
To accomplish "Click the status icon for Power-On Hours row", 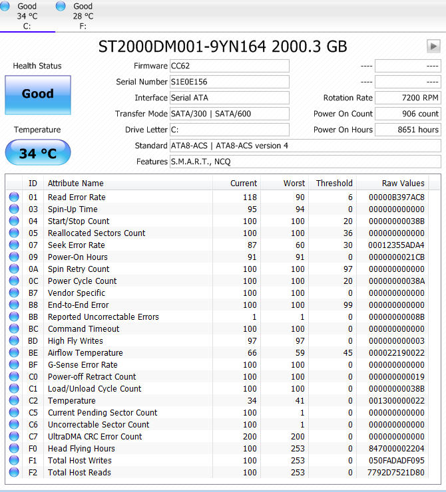I will click(x=14, y=257).
